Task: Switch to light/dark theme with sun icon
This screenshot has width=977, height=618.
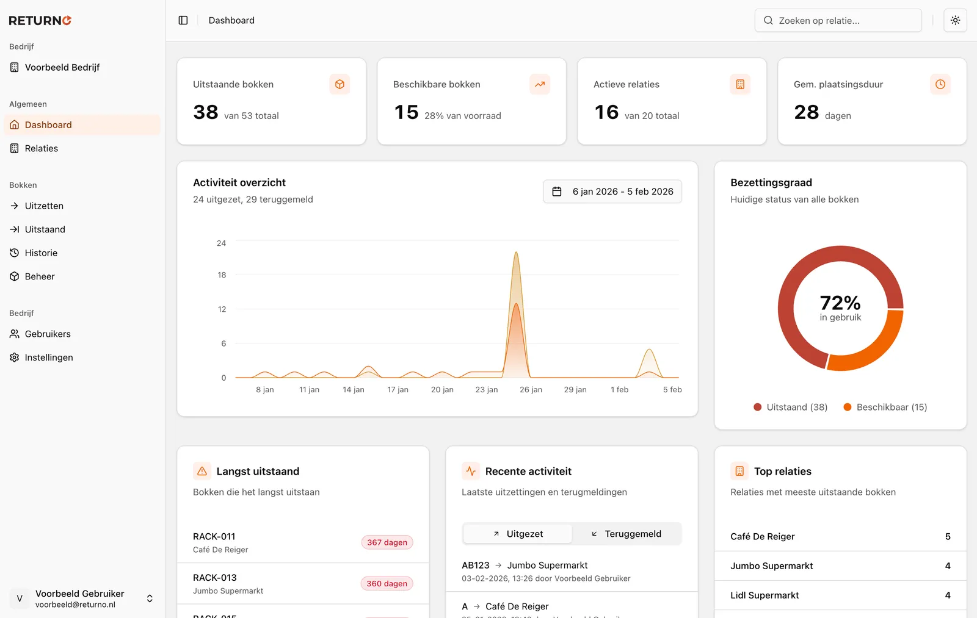Action: click(955, 20)
